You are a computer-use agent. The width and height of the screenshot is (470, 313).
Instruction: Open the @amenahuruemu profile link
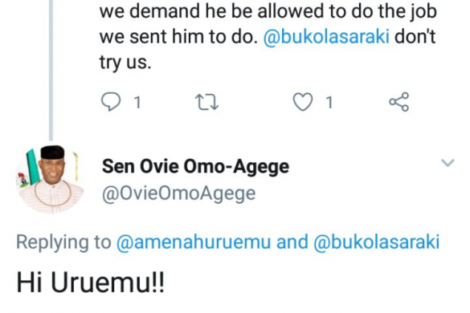point(194,242)
